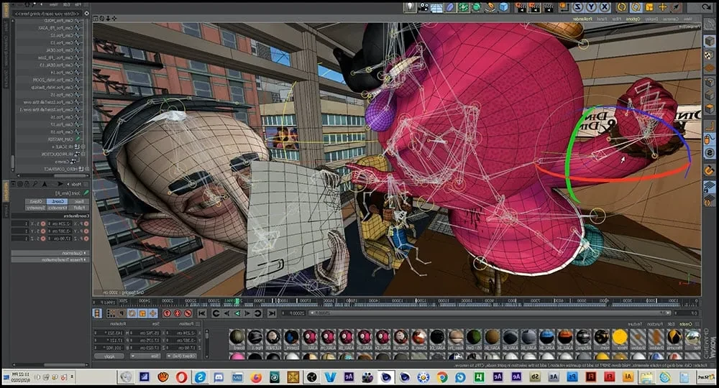Click Apply button in Coordinate Manager
This screenshot has width=719, height=388.
point(109,356)
